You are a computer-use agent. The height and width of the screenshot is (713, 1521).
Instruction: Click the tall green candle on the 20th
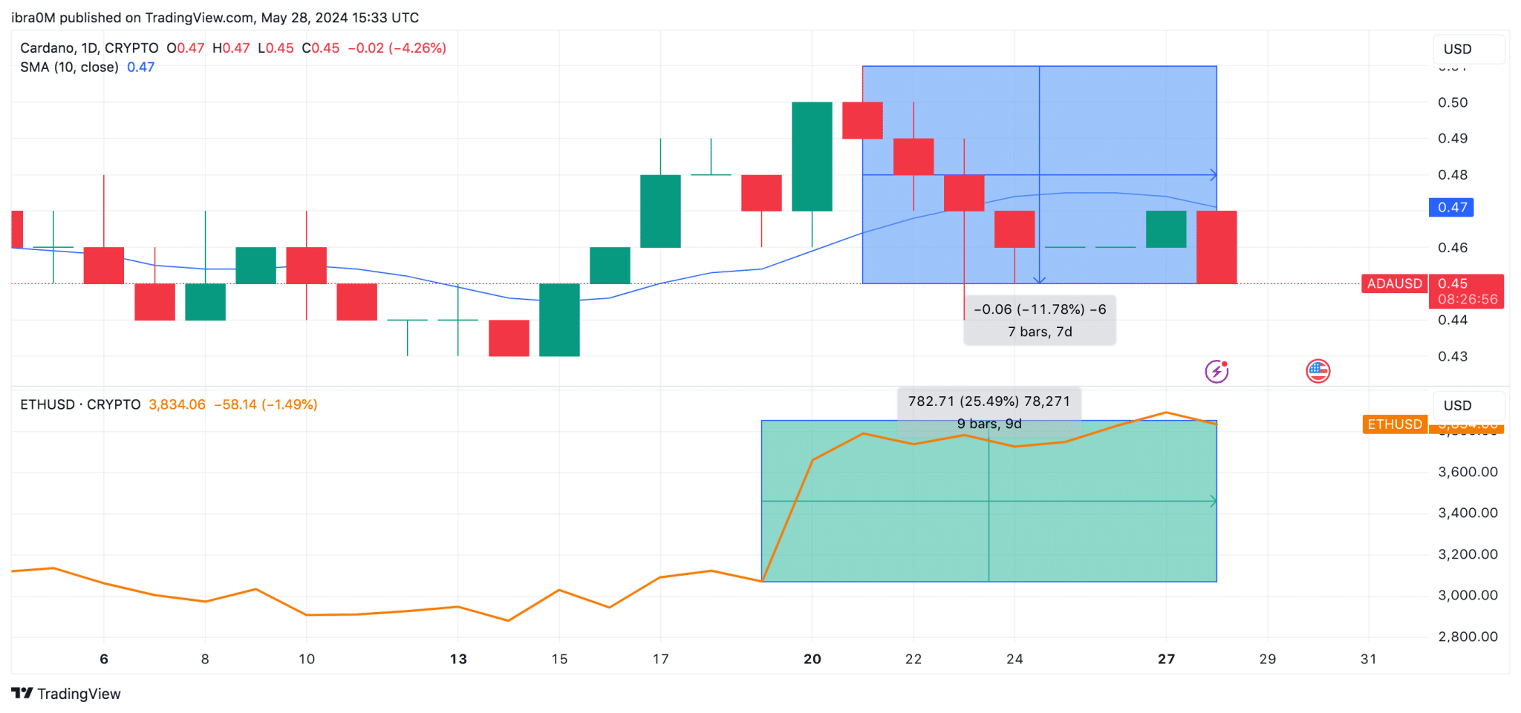[x=812, y=157]
